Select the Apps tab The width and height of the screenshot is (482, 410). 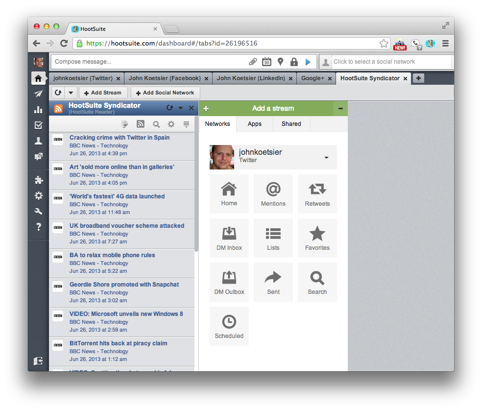(x=255, y=124)
